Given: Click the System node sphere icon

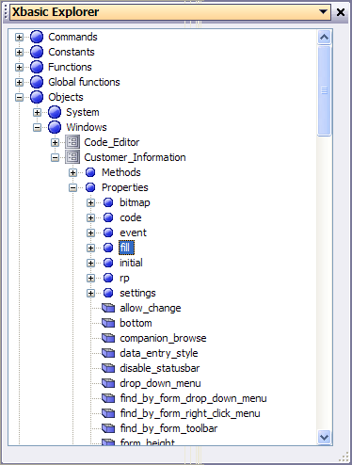Looking at the screenshot, I should 55,112.
